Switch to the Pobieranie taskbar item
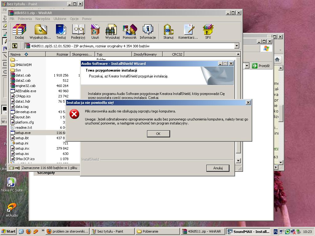The image size is (315, 236). [157, 231]
